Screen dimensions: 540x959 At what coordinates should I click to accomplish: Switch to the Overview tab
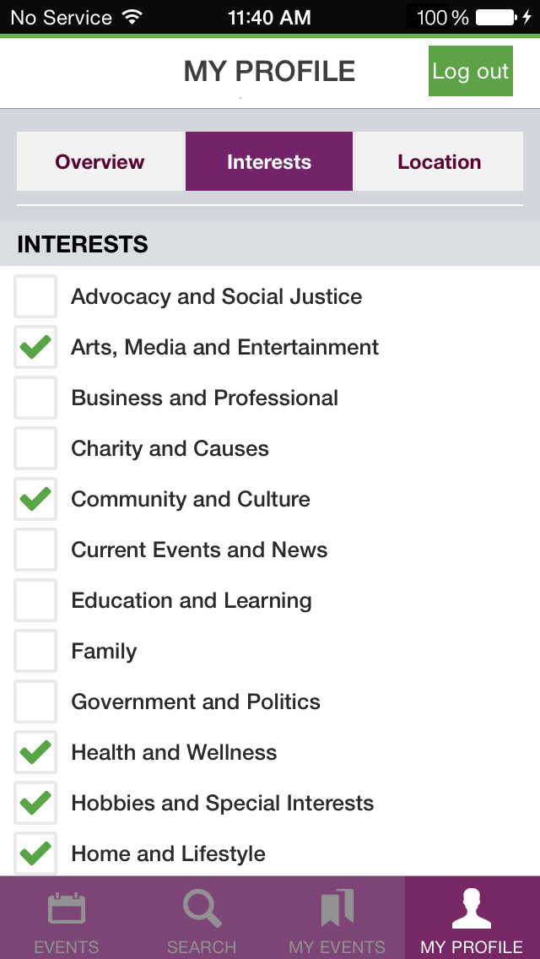tap(100, 161)
